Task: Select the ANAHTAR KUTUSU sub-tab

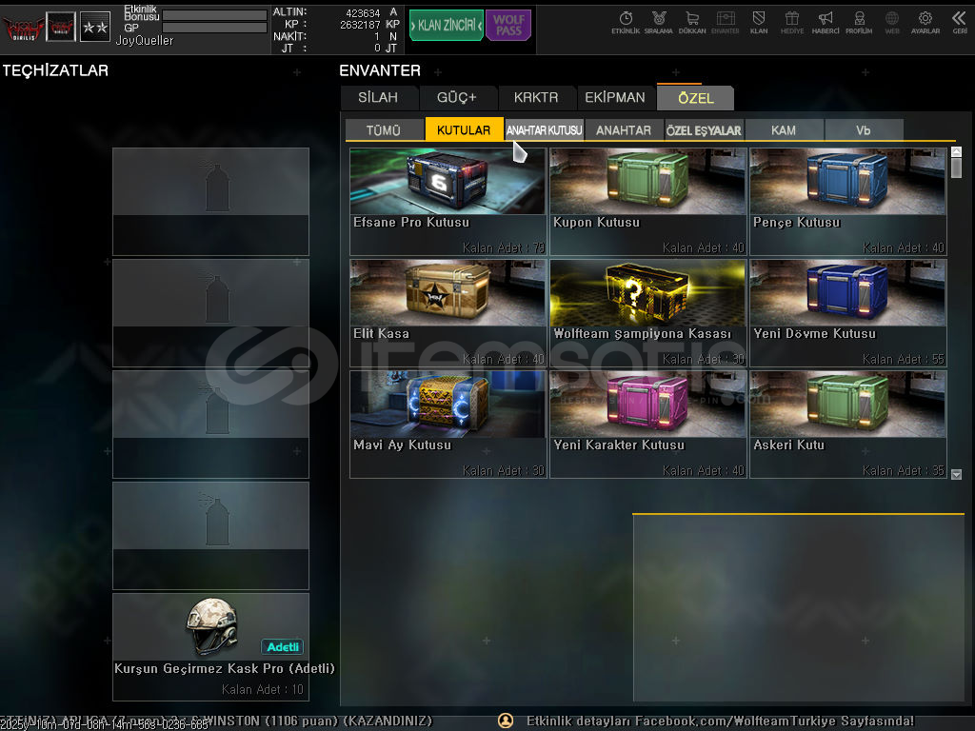Action: (x=544, y=129)
